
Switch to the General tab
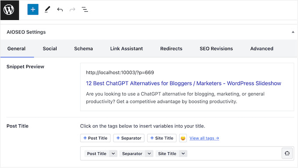coord(17,48)
